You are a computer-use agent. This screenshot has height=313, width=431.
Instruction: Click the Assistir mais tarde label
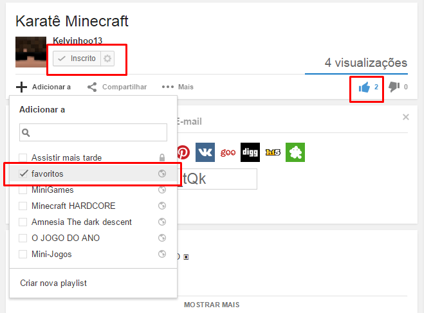66,157
